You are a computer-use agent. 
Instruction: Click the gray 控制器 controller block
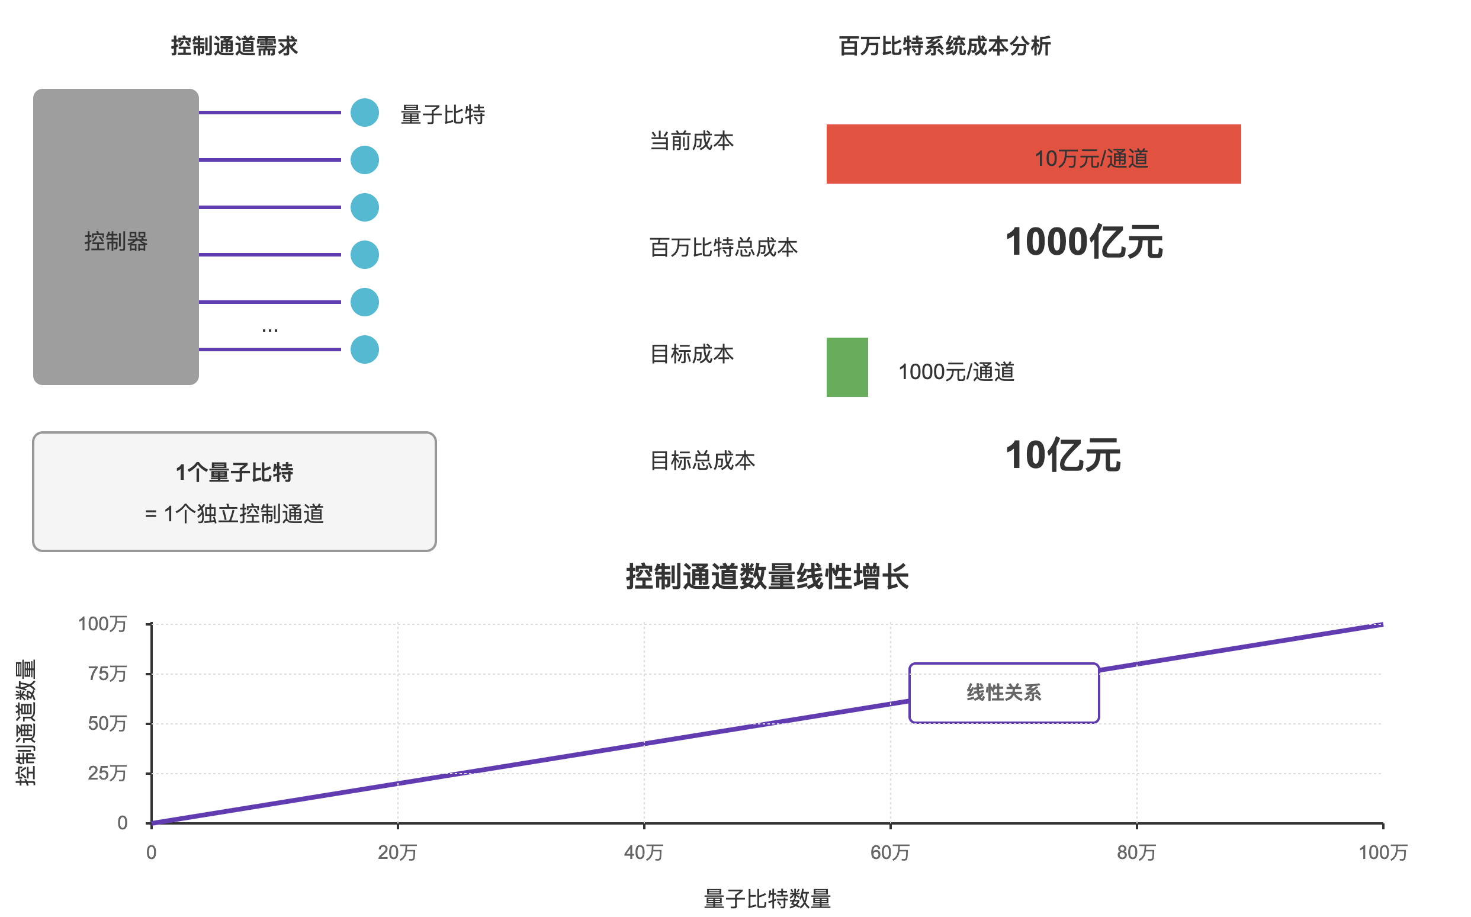coord(115,237)
